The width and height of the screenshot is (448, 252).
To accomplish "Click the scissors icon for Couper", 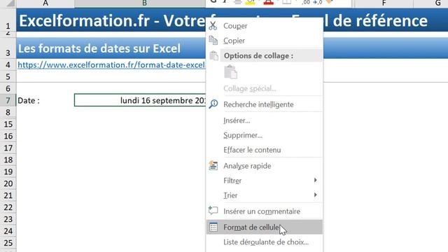I will (213, 26).
